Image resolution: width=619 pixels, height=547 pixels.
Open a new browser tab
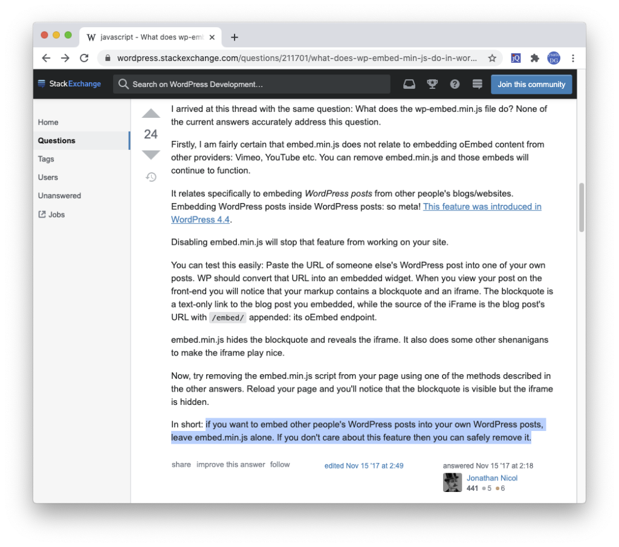235,37
